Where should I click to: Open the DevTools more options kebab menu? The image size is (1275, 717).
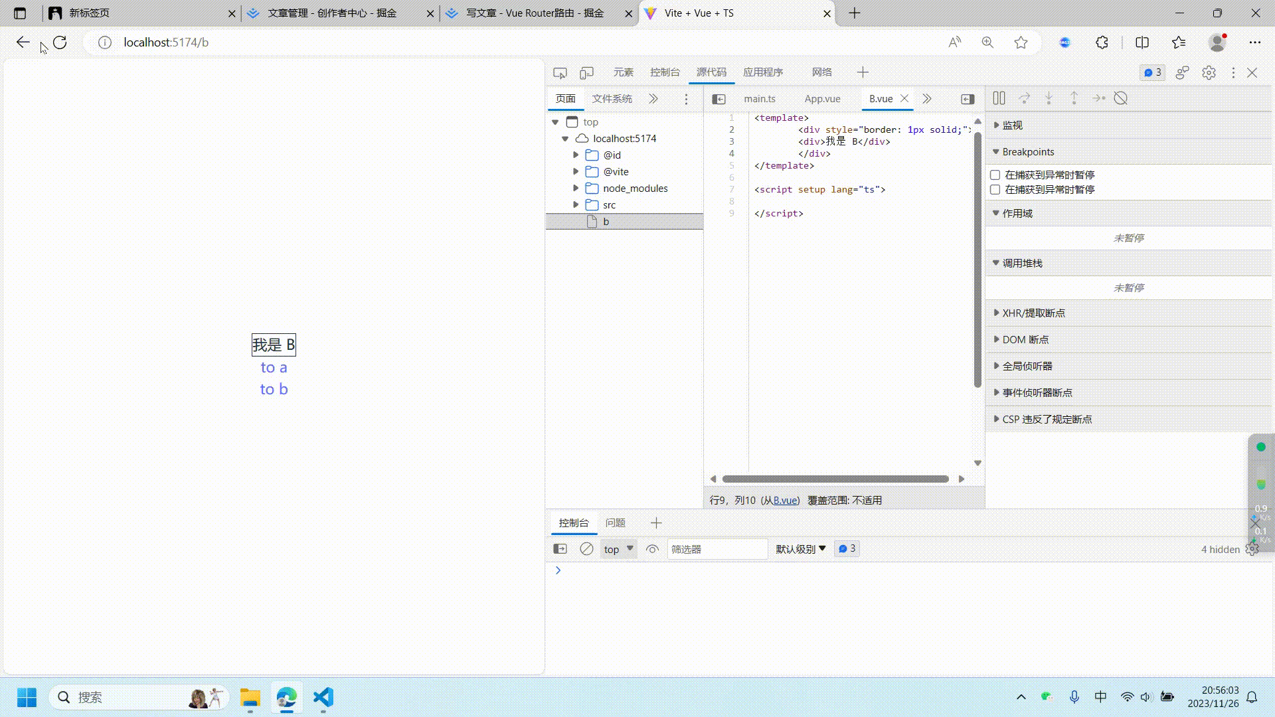1233,72
